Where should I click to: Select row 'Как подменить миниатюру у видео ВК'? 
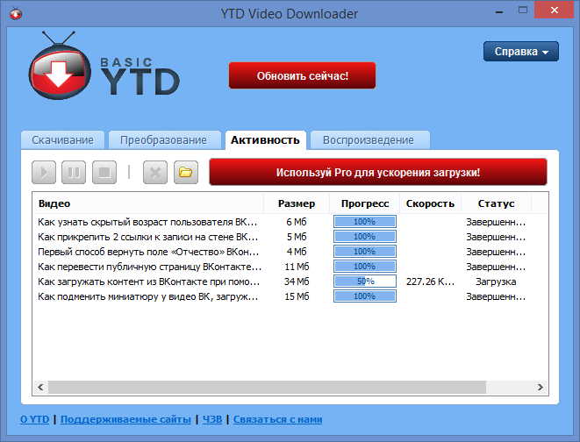click(x=290, y=296)
